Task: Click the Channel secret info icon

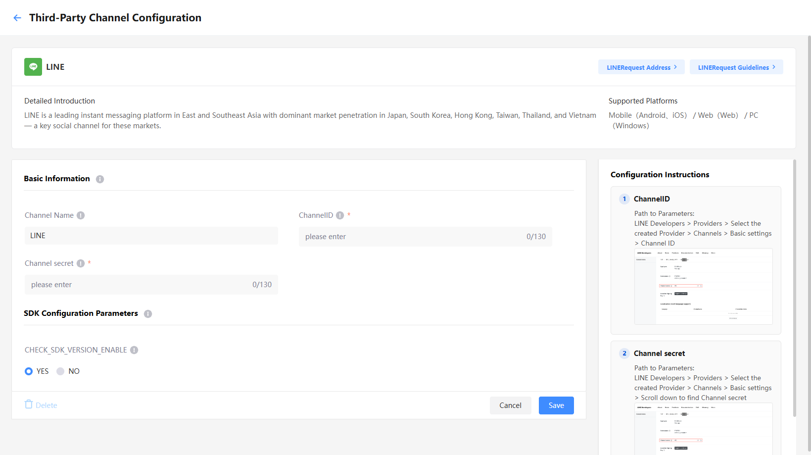Action: click(81, 263)
